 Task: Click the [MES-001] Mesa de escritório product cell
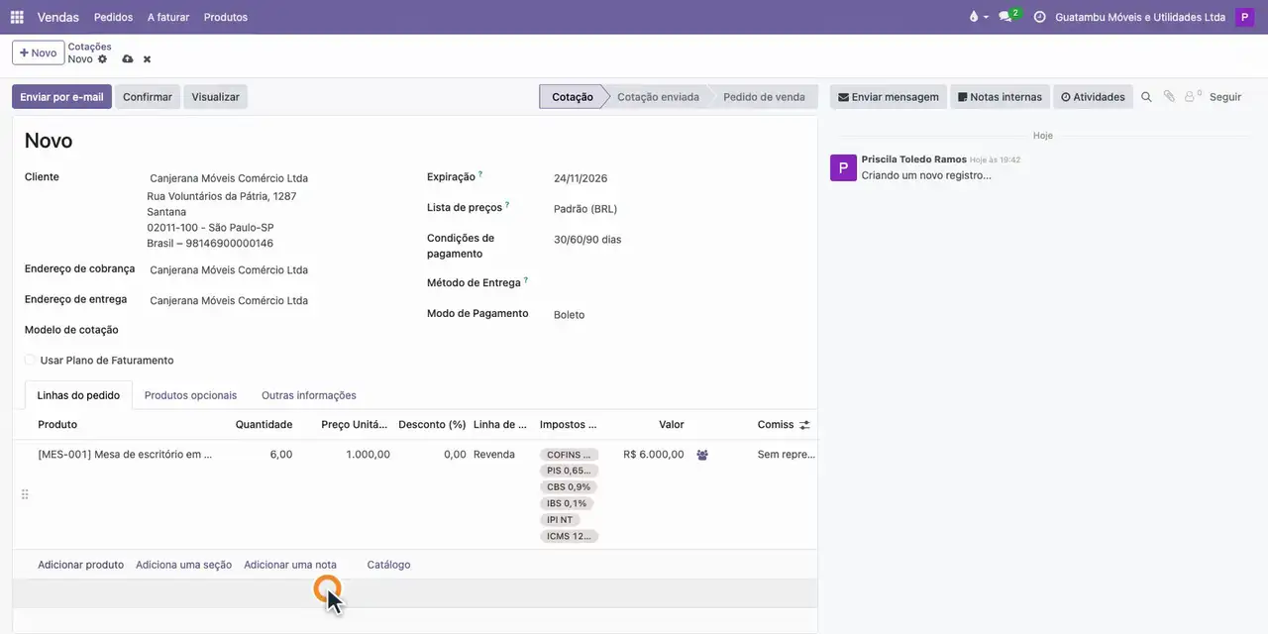click(x=125, y=455)
